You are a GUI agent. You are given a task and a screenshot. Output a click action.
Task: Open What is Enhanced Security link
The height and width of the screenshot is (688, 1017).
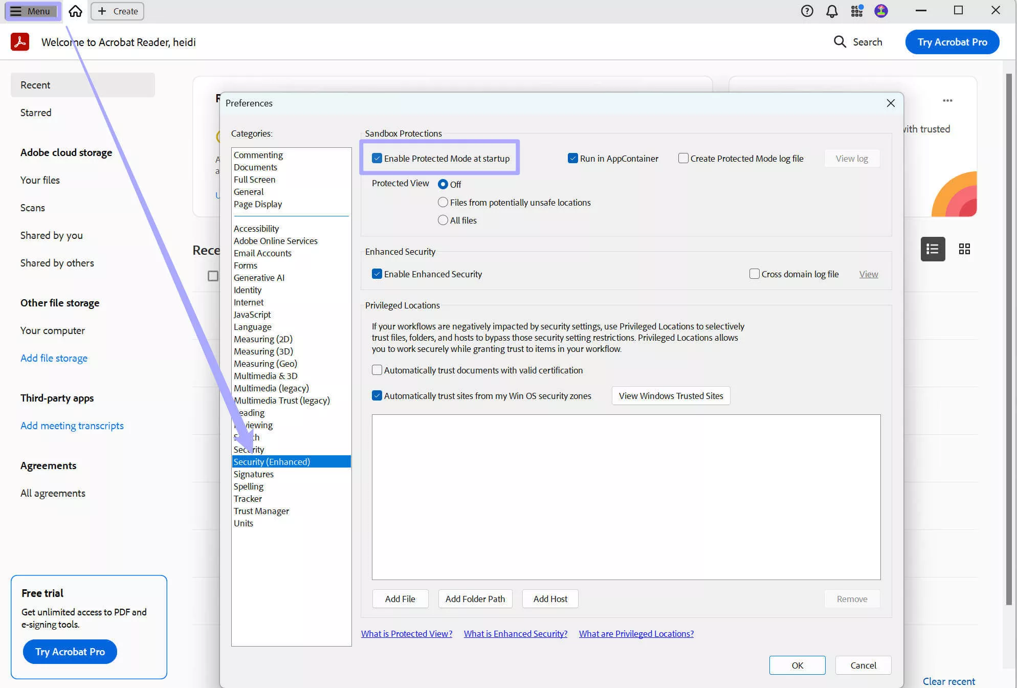pyautogui.click(x=515, y=633)
